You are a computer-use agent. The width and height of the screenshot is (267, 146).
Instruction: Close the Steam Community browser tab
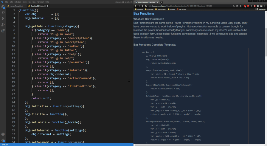pos(158,2)
